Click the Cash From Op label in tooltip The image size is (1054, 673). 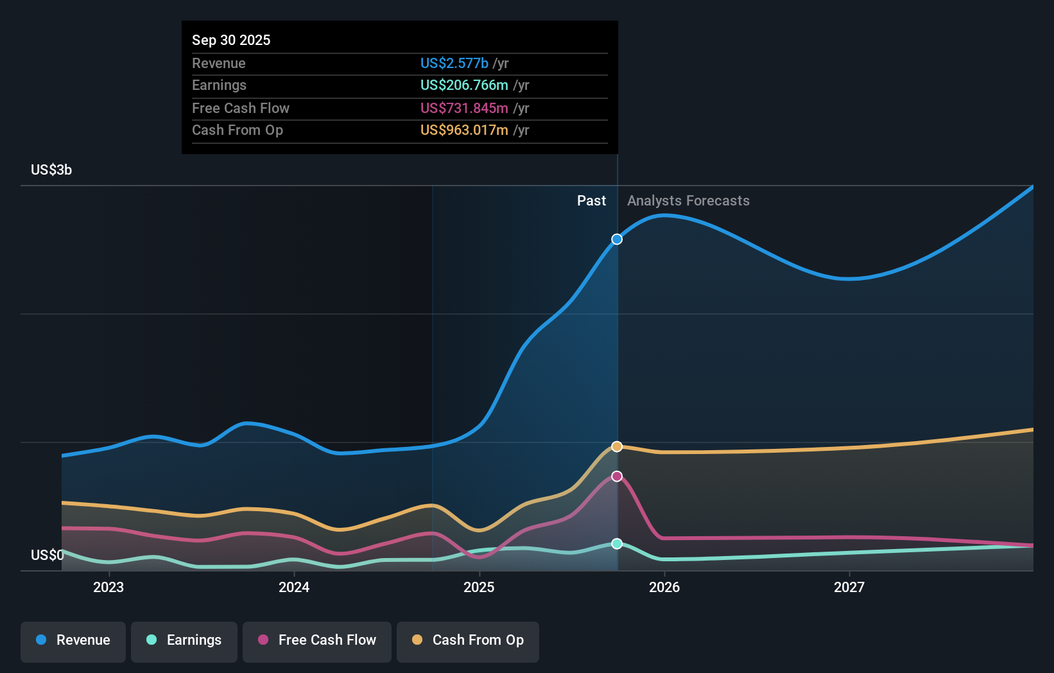tap(238, 130)
